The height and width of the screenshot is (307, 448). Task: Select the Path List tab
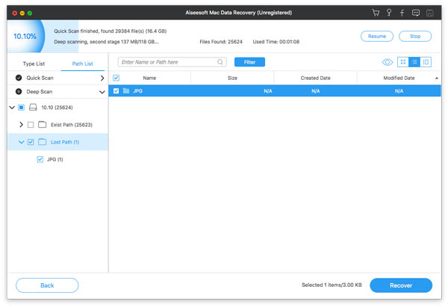coord(81,63)
